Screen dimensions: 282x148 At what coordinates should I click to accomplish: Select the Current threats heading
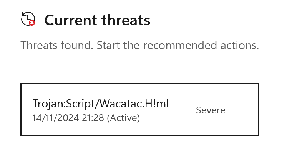click(97, 20)
